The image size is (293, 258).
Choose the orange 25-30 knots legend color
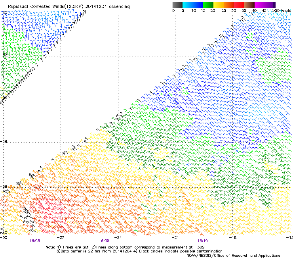[229, 5]
